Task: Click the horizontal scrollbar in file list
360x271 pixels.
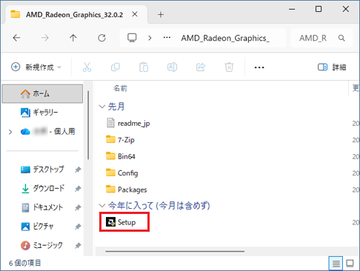Action: click(x=175, y=251)
